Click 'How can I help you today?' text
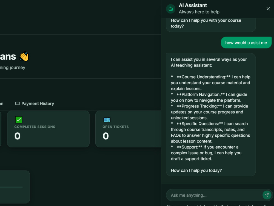This screenshot has width=274, height=206. point(196,171)
